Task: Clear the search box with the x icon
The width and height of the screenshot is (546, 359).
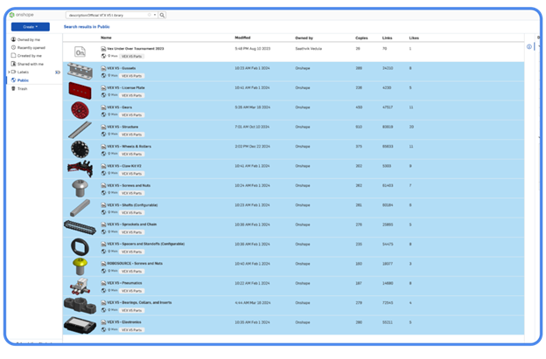Action: 149,15
